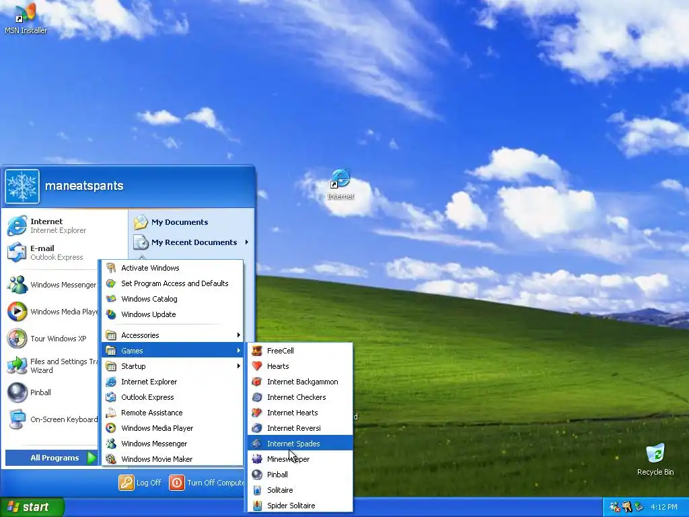Click the Turn Off Computer button

coord(207,482)
